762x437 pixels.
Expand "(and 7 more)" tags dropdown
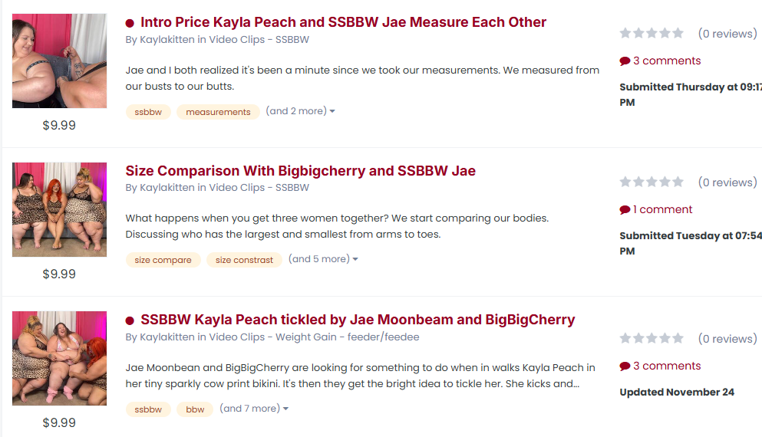coord(254,409)
